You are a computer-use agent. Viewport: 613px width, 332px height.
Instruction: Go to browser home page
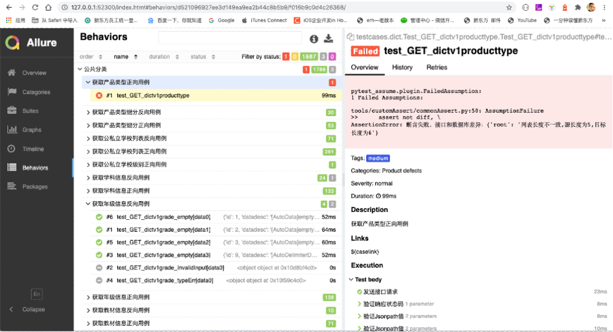coord(48,7)
